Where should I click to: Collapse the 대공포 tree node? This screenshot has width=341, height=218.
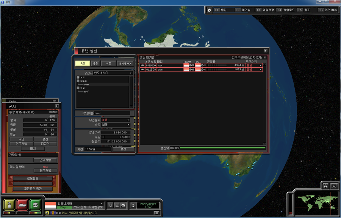pos(78,81)
